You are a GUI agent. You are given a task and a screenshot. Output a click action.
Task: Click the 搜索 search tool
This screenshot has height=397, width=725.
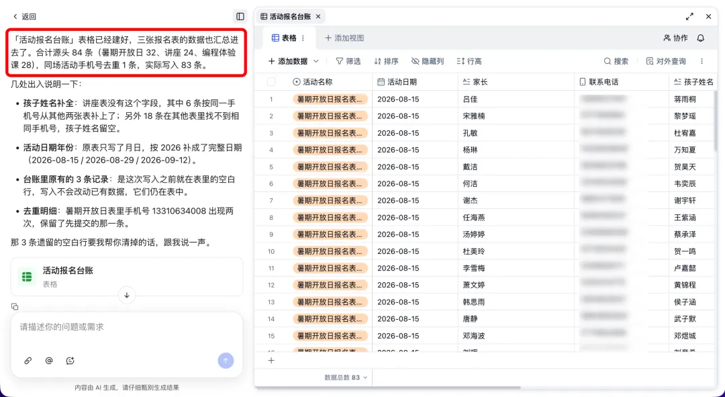616,61
